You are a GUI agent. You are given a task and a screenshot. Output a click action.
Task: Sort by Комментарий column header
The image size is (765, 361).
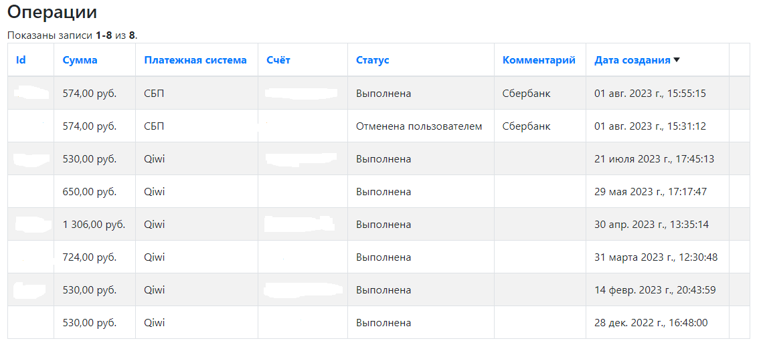tap(539, 60)
